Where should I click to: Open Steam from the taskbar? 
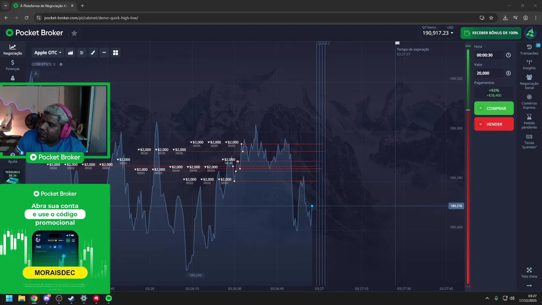pyautogui.click(x=71, y=298)
